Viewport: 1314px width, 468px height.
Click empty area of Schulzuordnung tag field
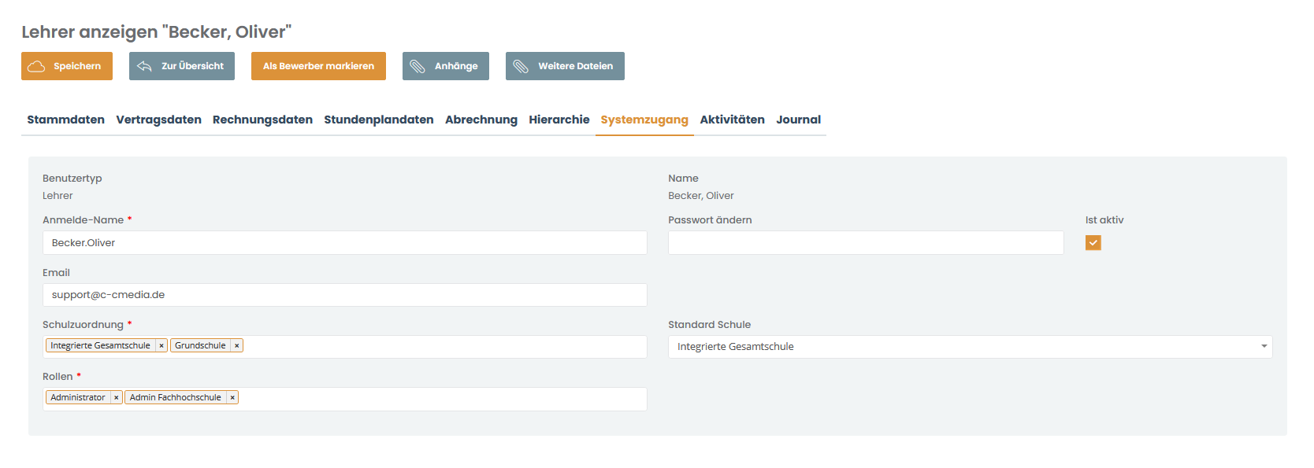pyautogui.click(x=445, y=347)
